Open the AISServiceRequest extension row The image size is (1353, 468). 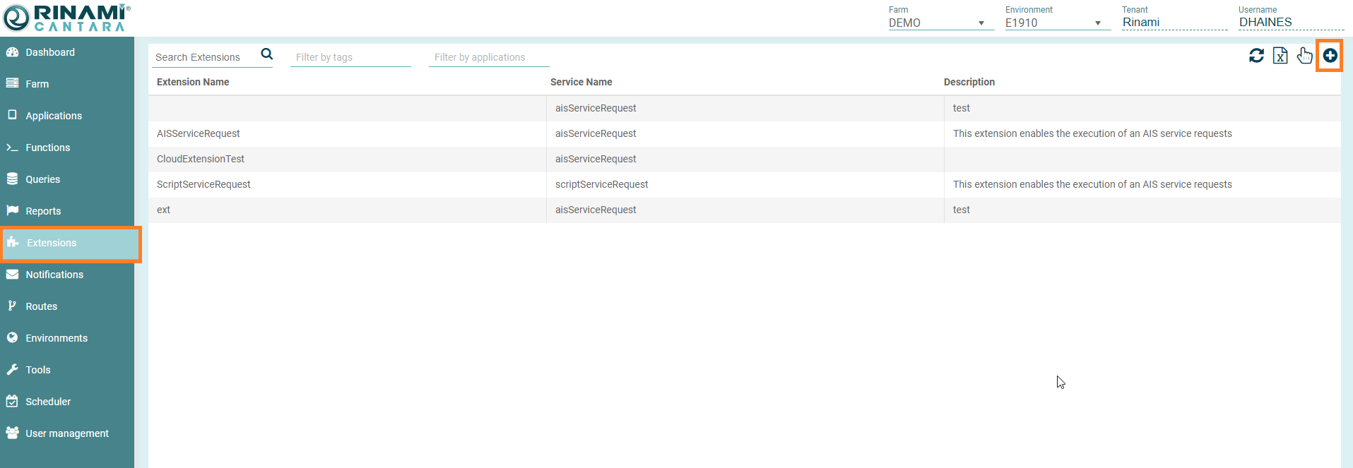(199, 133)
